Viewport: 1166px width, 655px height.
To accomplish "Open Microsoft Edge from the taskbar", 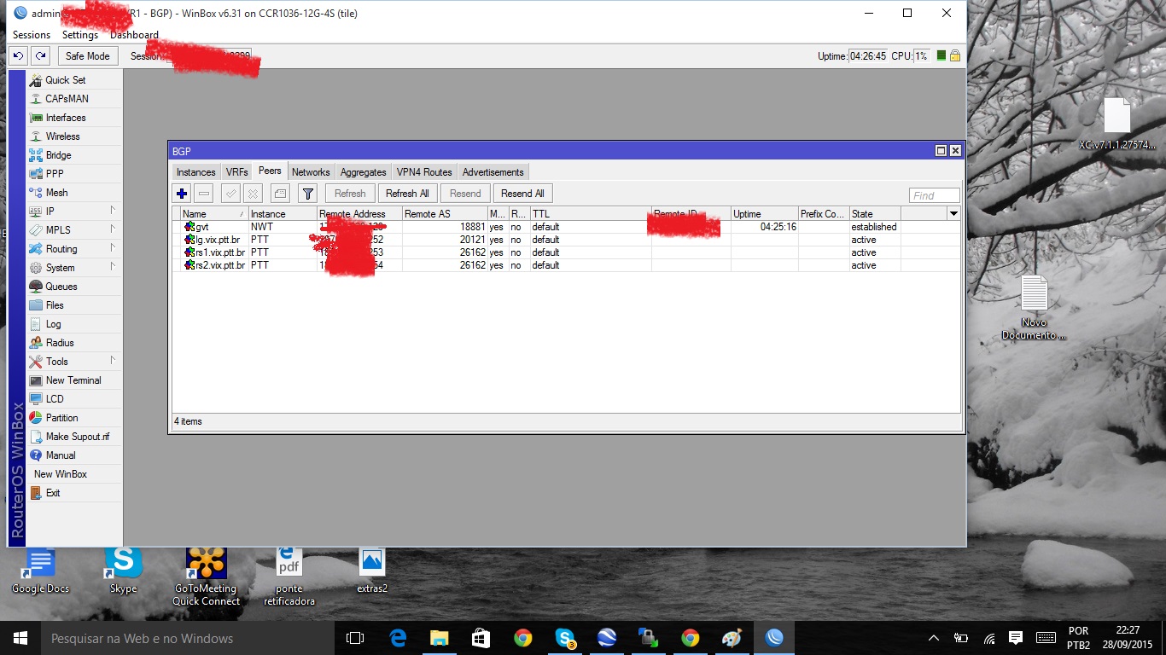I will [398, 638].
